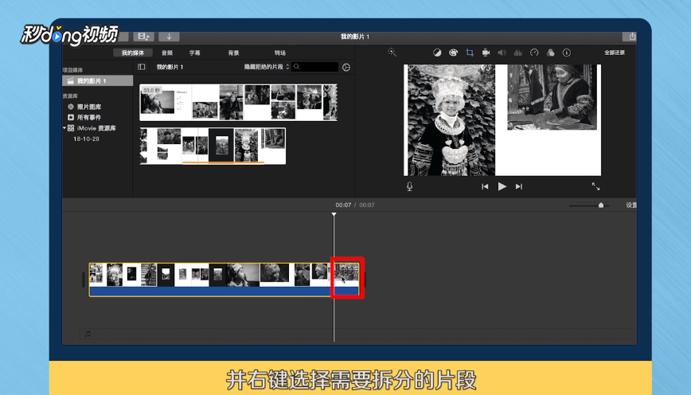The height and width of the screenshot is (395, 691).
Task: Select the 33.0 秒 clip in the browser
Action: pyautogui.click(x=238, y=102)
